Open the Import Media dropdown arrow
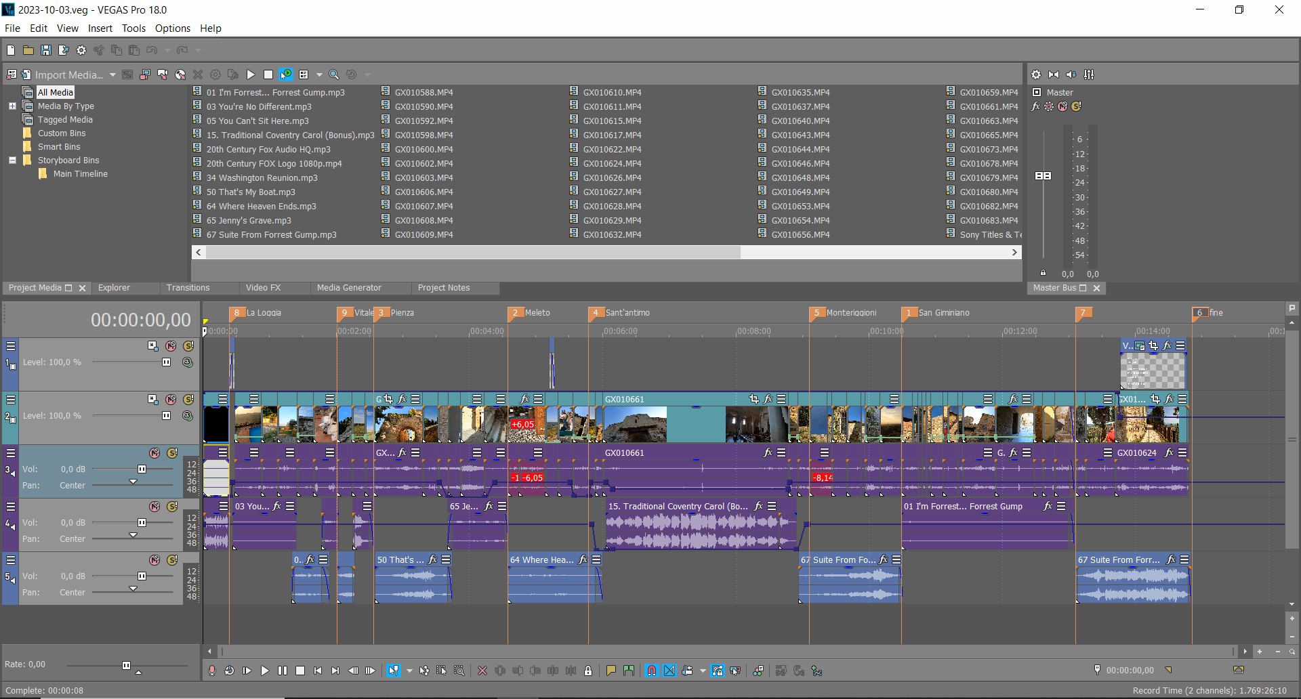The height and width of the screenshot is (699, 1301). coord(112,75)
